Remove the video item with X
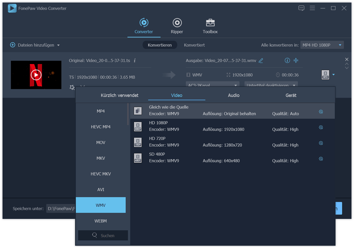 click(347, 59)
